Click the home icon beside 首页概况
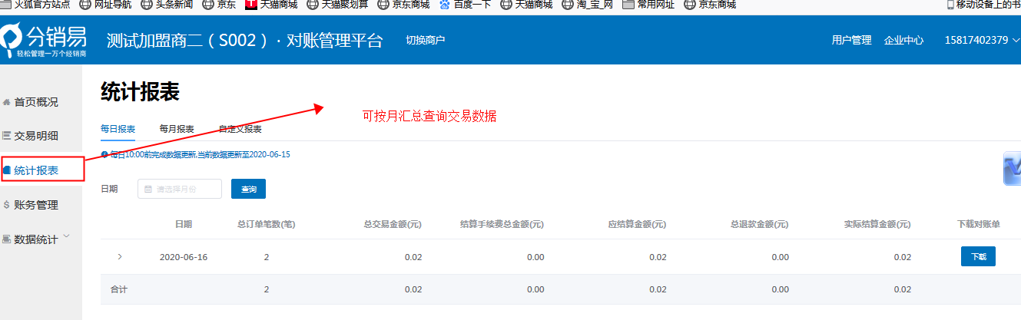Viewport: 1021px width, 320px height. pos(7,102)
